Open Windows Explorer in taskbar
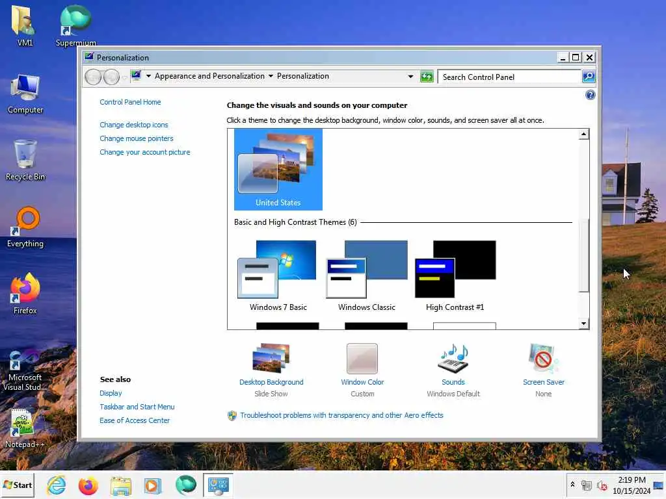Screen dimensions: 666x499 [x=121, y=485]
